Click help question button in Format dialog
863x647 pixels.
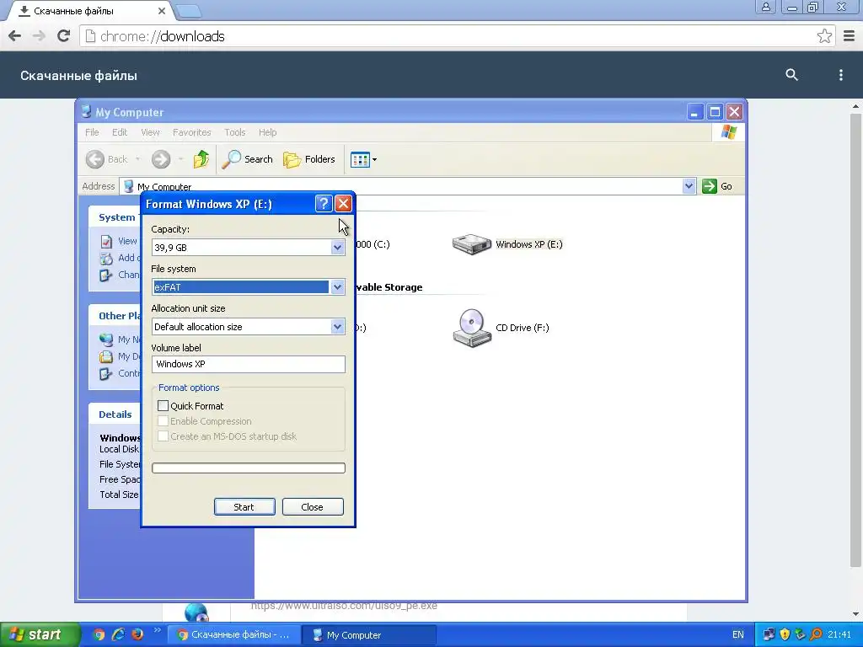tap(324, 204)
